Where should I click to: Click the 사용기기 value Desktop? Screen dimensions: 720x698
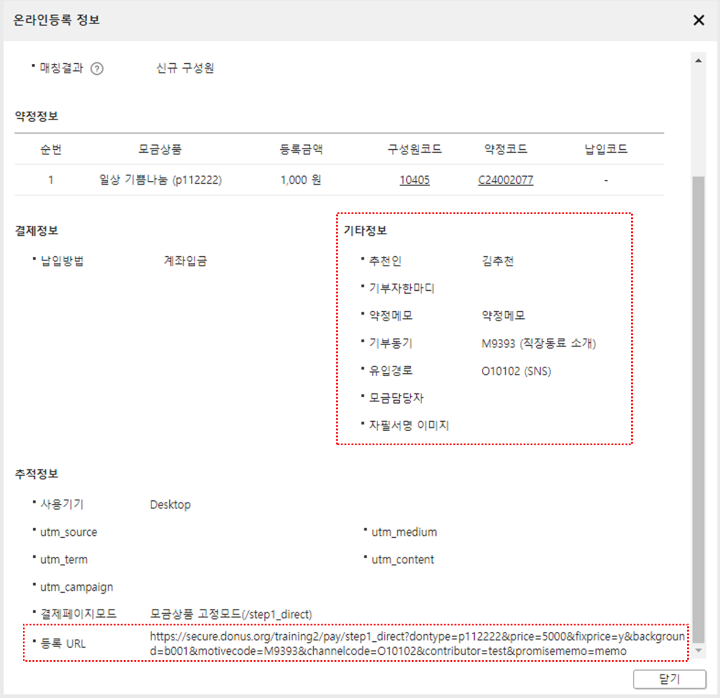pyautogui.click(x=170, y=504)
